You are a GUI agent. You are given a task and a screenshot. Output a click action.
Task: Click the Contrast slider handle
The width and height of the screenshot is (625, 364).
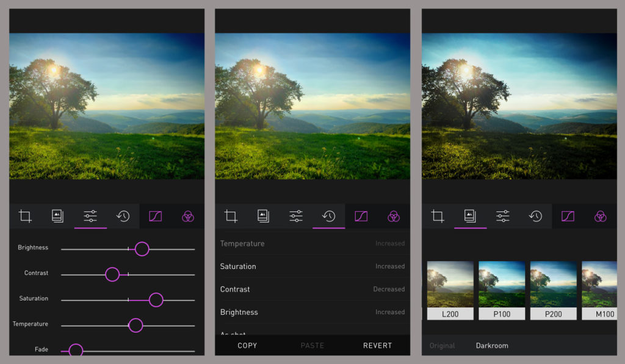click(x=112, y=274)
